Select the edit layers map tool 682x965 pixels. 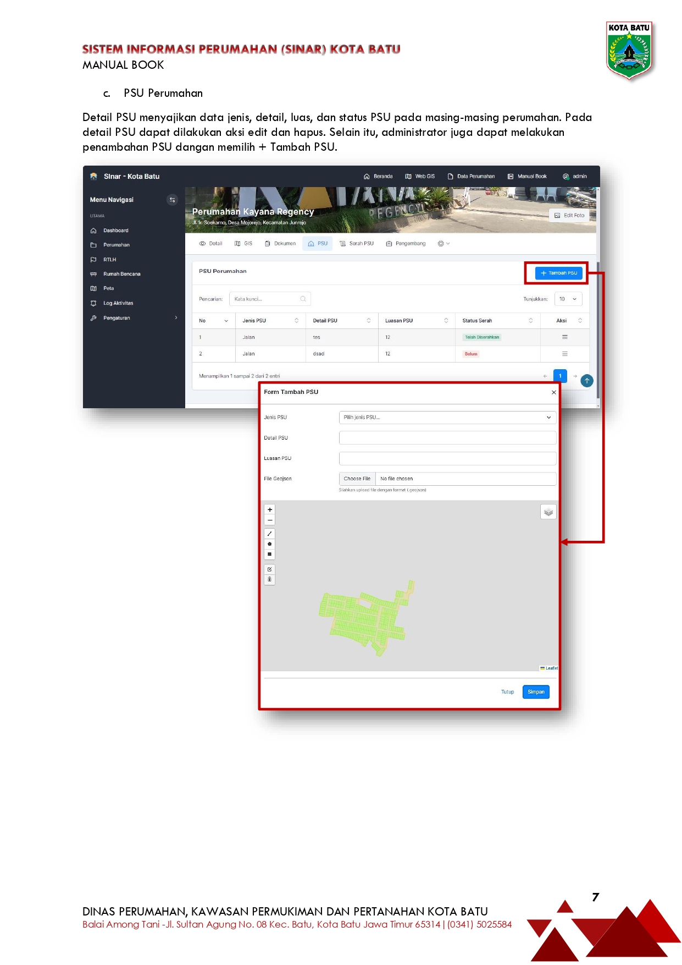270,569
